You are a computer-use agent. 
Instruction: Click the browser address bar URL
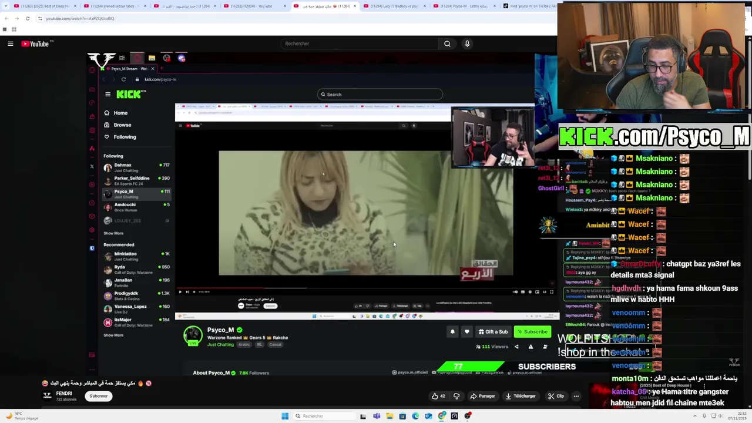point(80,18)
